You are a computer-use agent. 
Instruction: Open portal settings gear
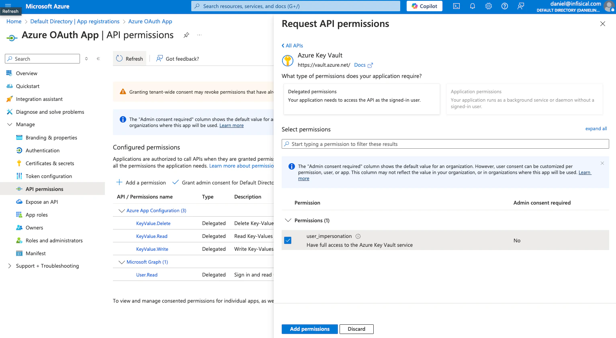coord(489,6)
